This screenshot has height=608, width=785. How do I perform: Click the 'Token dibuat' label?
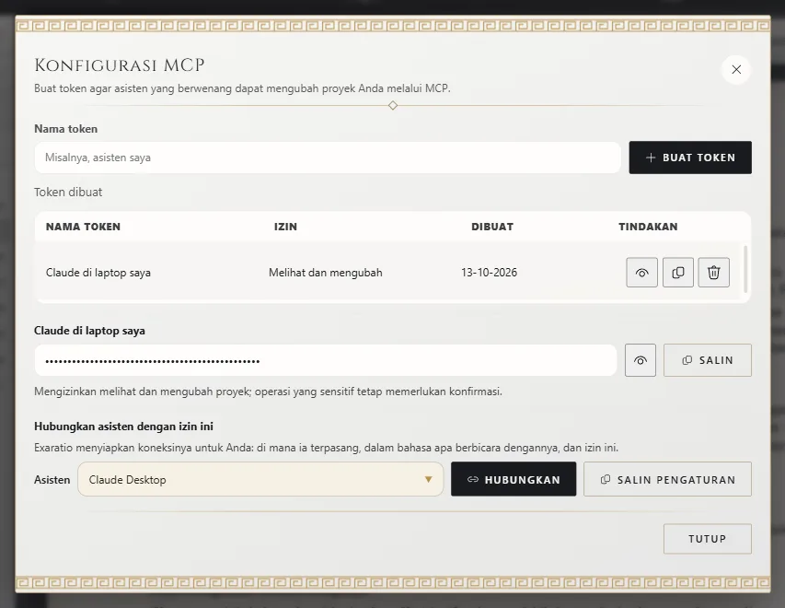(x=68, y=192)
